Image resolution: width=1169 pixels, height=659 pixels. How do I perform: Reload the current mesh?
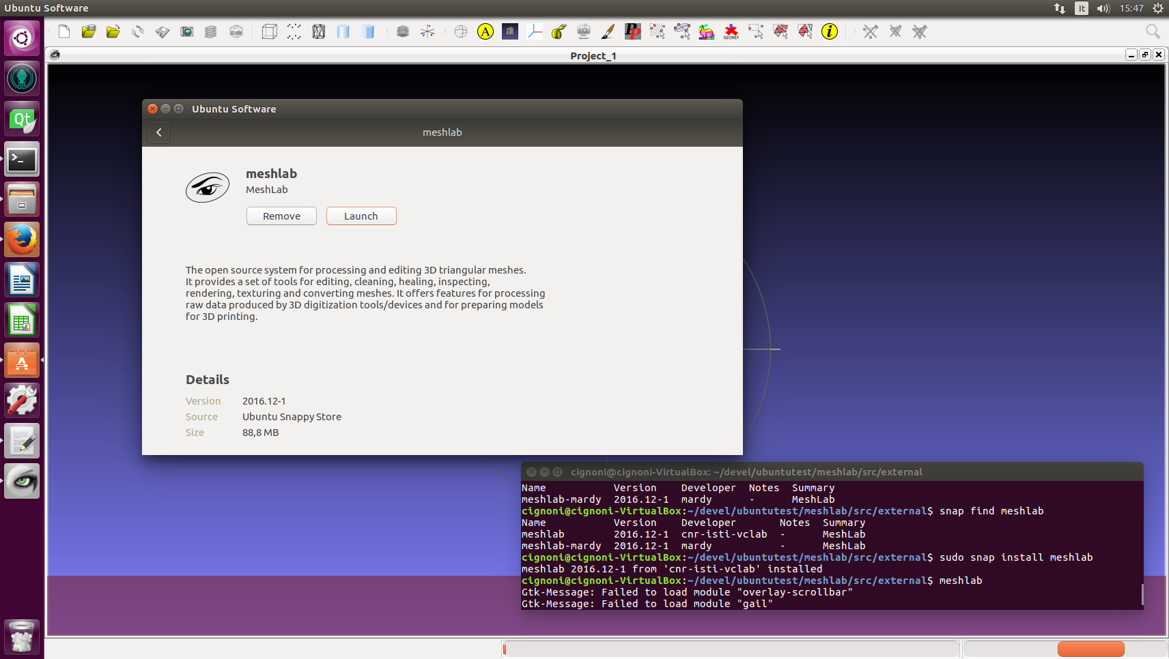pyautogui.click(x=138, y=31)
